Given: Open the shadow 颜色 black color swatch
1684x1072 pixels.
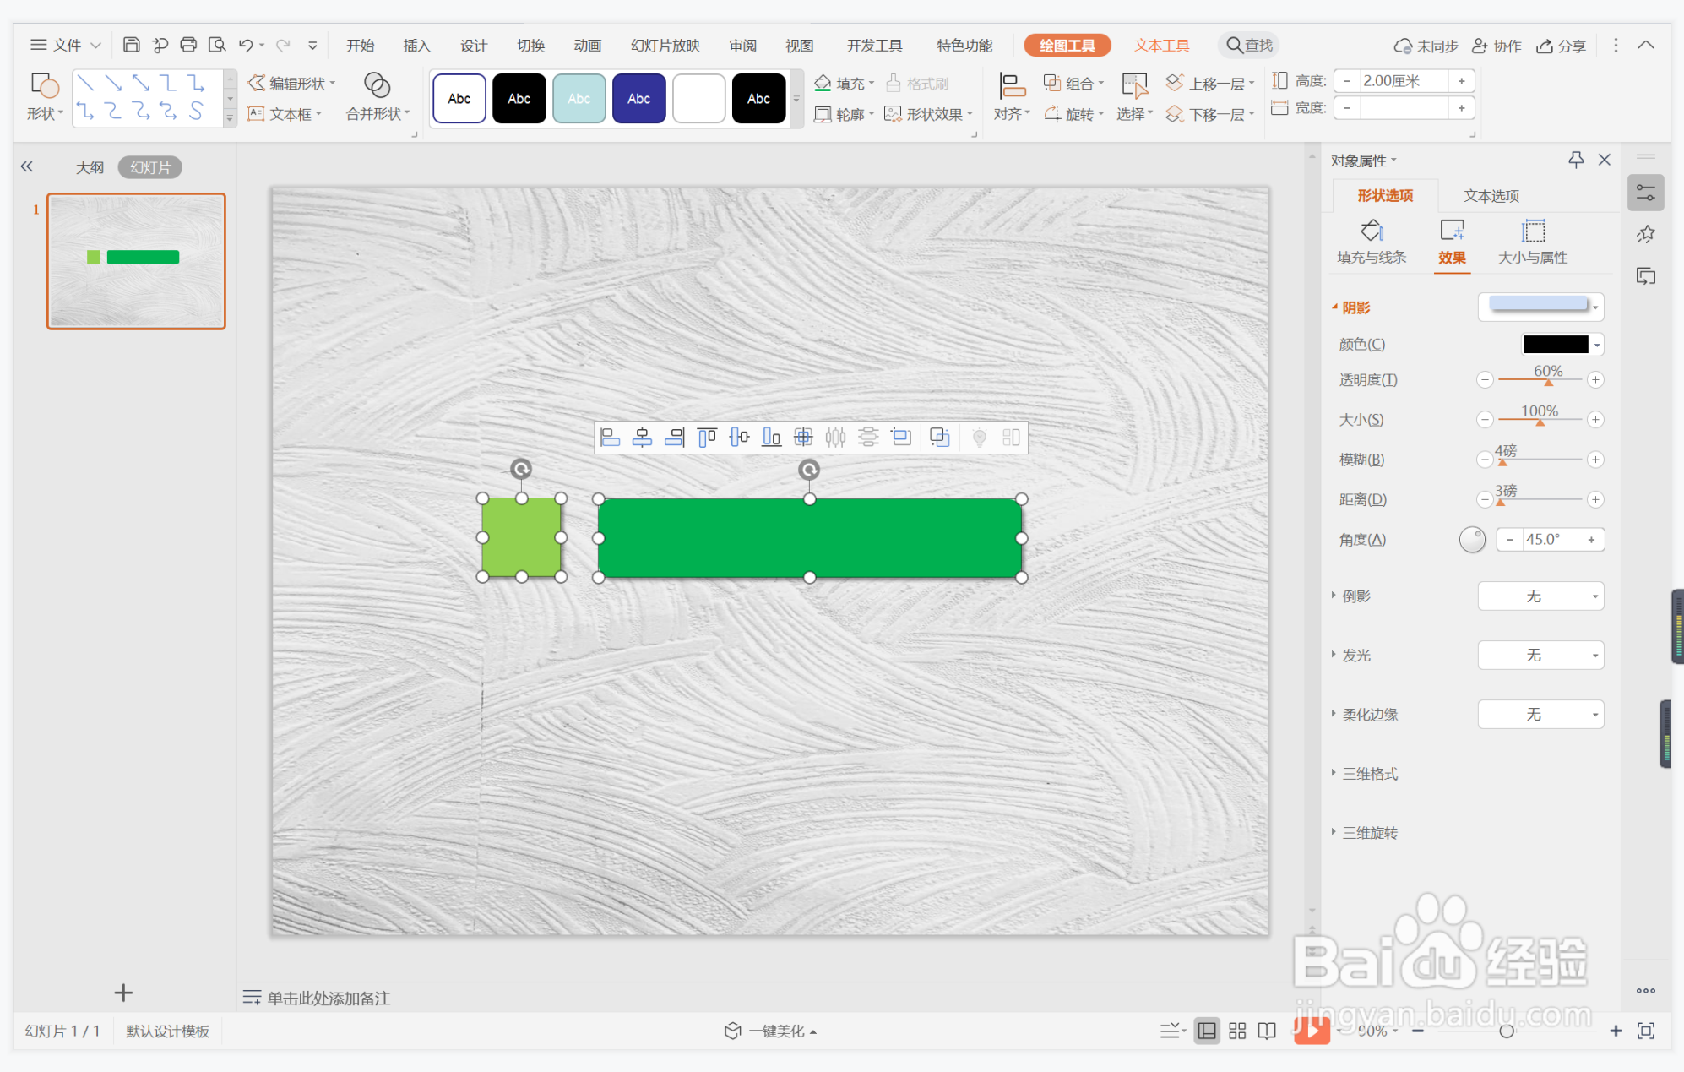Looking at the screenshot, I should pos(1562,344).
